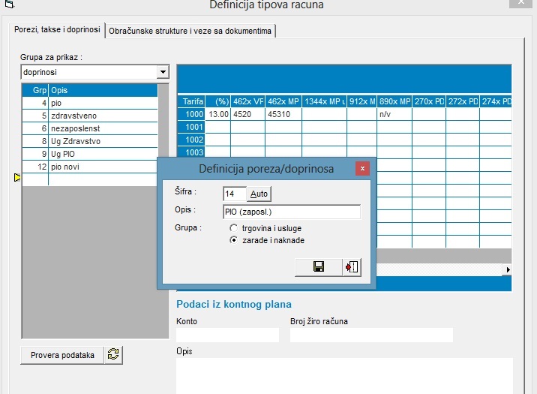Click the yellow row marker arrow
Viewport: 537px width, 394px height.
(x=17, y=178)
